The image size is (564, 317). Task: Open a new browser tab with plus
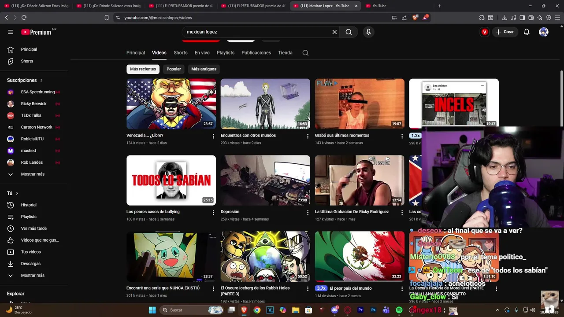(x=439, y=6)
